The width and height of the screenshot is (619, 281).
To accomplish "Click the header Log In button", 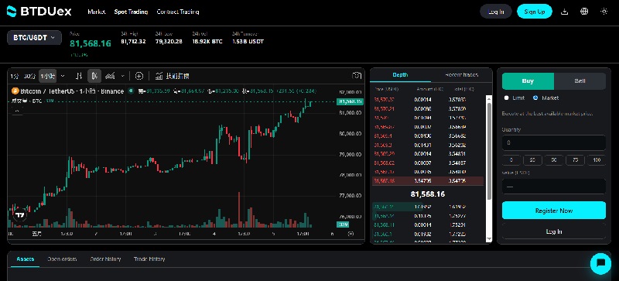I will (x=496, y=12).
